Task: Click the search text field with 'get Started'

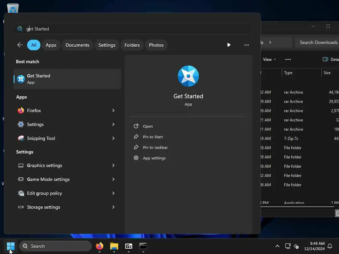Action: coord(132,29)
